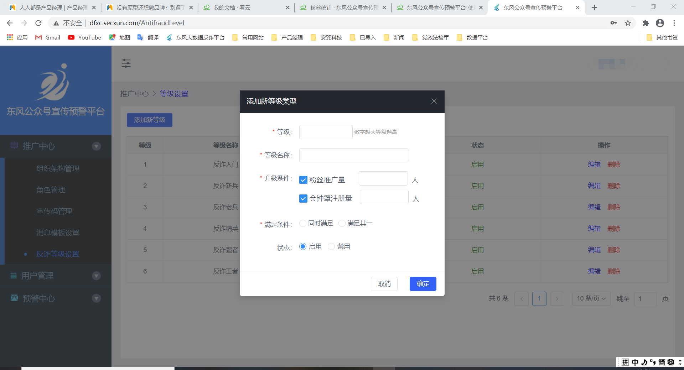Click 删除 for level 6 反诈王者

click(x=614, y=271)
